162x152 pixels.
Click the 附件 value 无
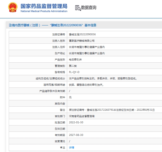point(70,97)
